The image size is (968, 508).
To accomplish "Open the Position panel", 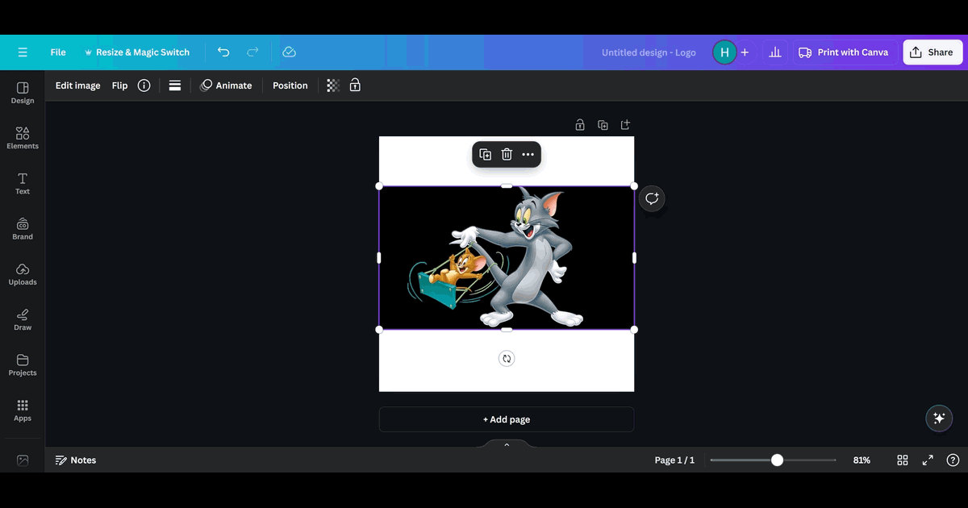I will point(290,85).
